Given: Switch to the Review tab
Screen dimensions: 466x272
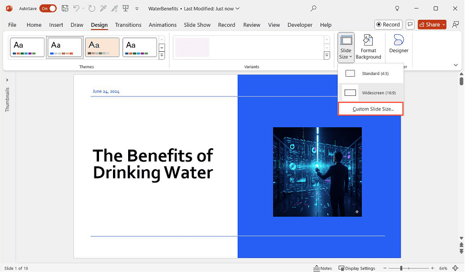Looking at the screenshot, I should point(252,25).
